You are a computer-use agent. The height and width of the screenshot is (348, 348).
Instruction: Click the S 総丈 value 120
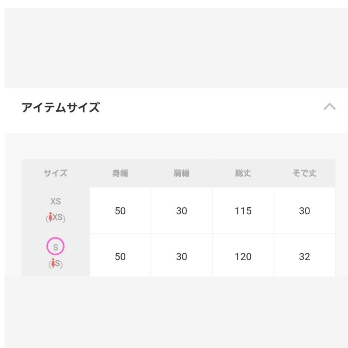[243, 256]
